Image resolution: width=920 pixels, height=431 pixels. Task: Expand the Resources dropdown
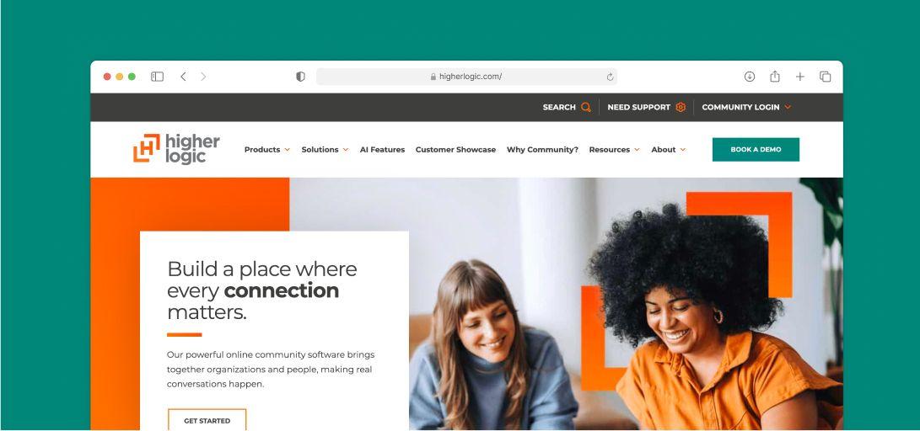(614, 150)
